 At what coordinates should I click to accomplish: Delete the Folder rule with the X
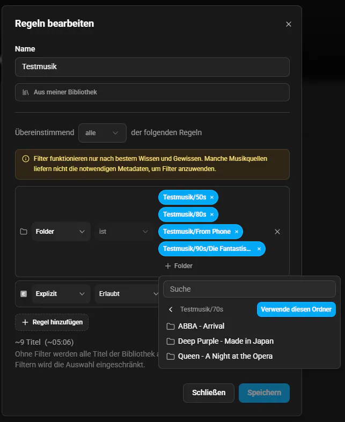(x=277, y=232)
